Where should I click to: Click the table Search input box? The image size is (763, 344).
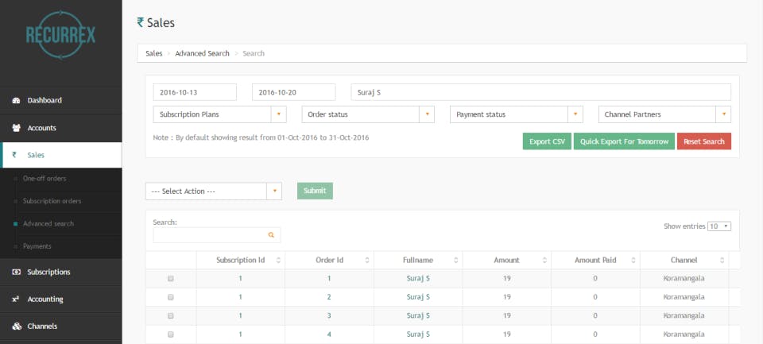(216, 235)
